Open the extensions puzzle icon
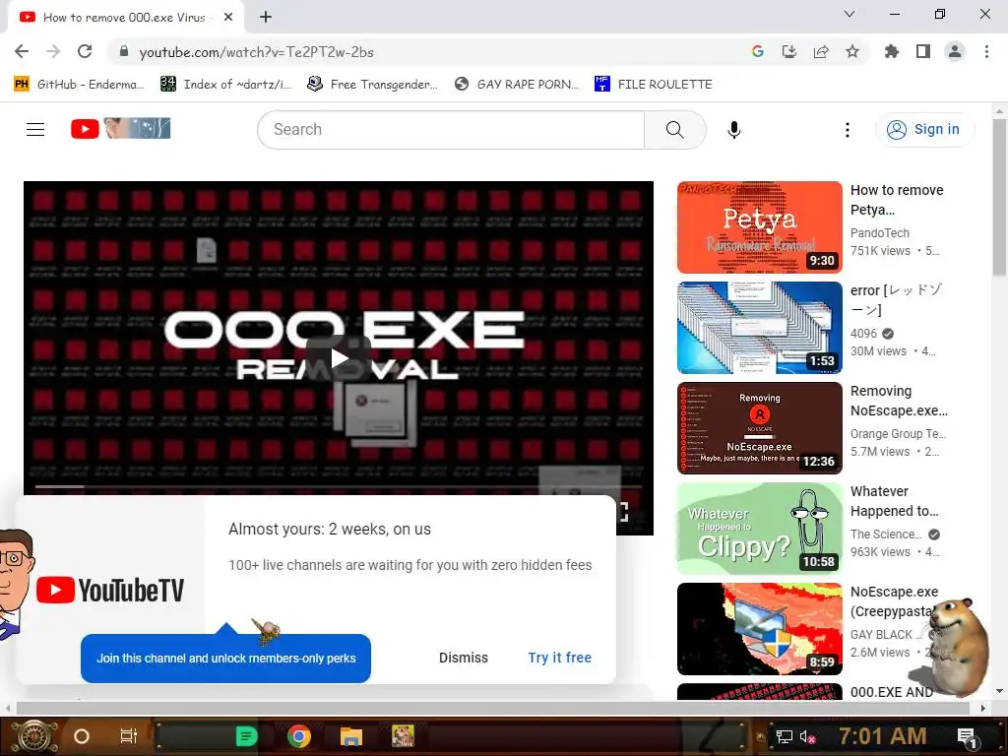The image size is (1008, 756). pos(891,52)
